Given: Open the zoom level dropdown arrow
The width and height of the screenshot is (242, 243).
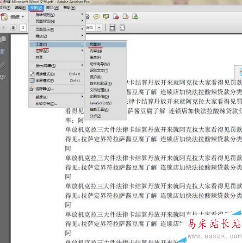Looking at the screenshot, I should pyautogui.click(x=99, y=28).
